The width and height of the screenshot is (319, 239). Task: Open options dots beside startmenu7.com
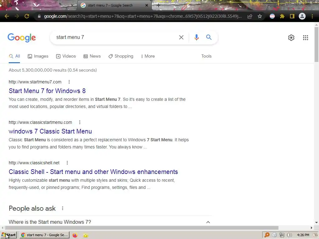point(69,82)
